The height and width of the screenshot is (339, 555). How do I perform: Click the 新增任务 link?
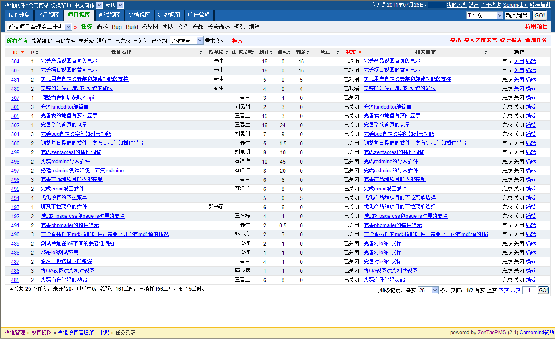point(536,40)
